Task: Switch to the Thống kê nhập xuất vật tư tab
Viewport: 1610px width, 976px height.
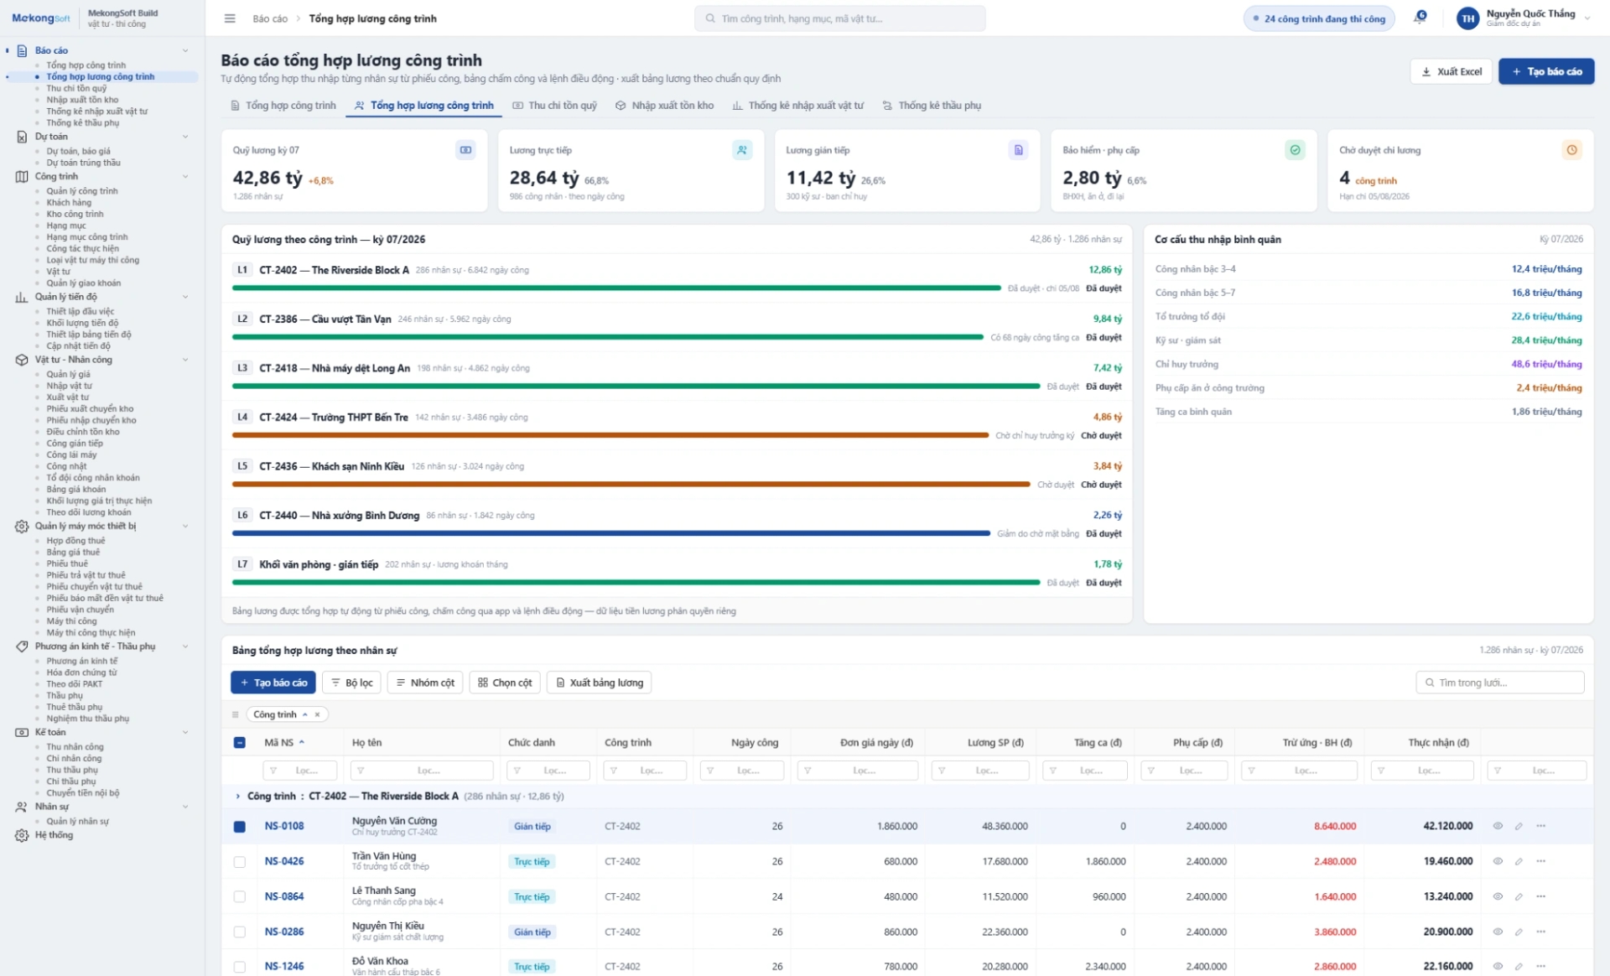Action: point(797,106)
